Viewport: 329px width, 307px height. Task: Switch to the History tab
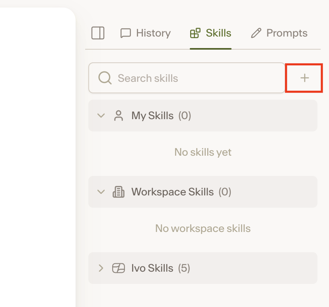(x=146, y=33)
